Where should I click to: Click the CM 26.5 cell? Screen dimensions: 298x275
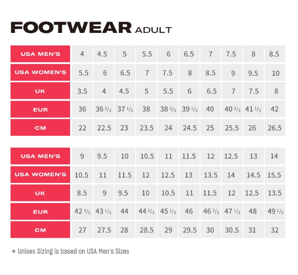coord(275,128)
